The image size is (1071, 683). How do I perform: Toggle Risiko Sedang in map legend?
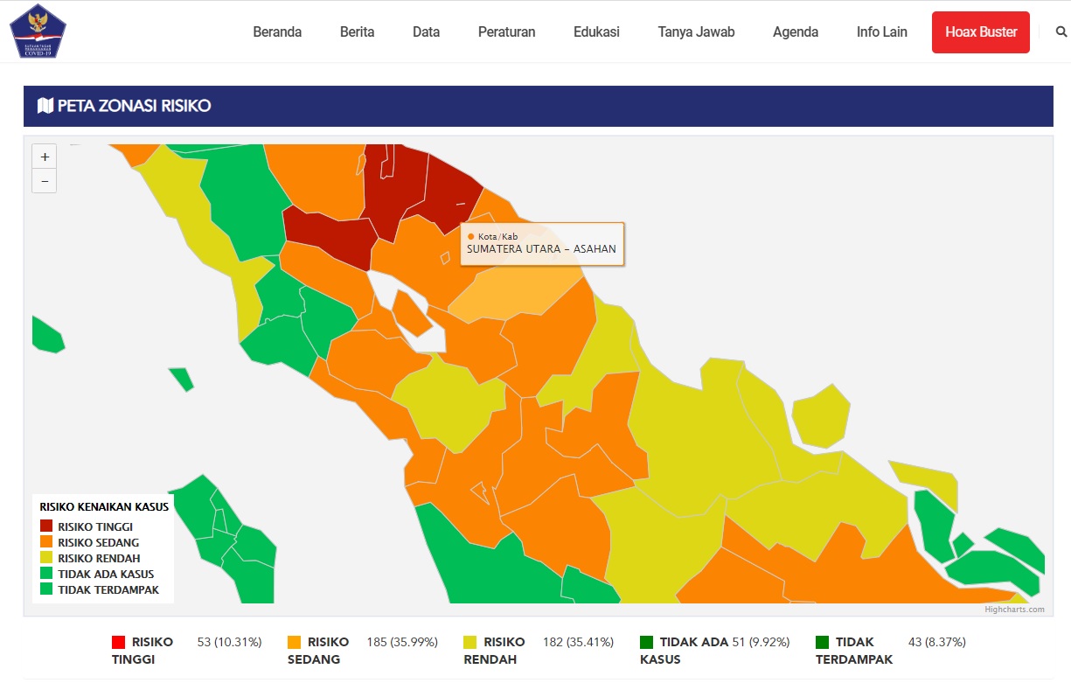tap(98, 542)
